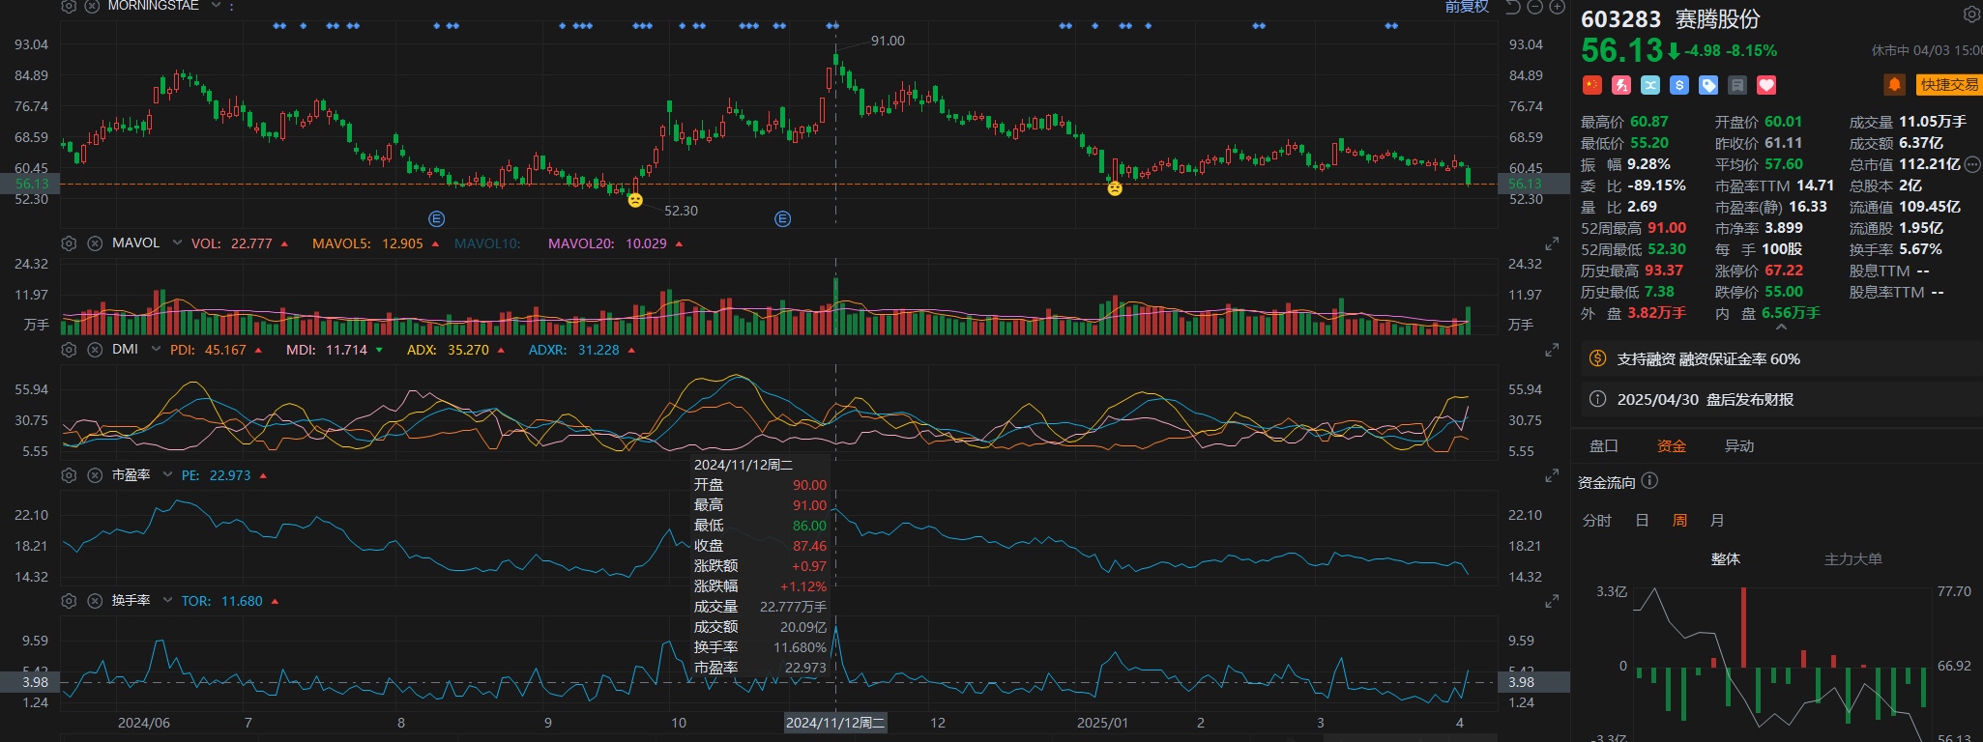Viewport: 1983px width, 742px height.
Task: Toggle the greyed-out MAVOL10 line visibility
Action: tap(486, 243)
